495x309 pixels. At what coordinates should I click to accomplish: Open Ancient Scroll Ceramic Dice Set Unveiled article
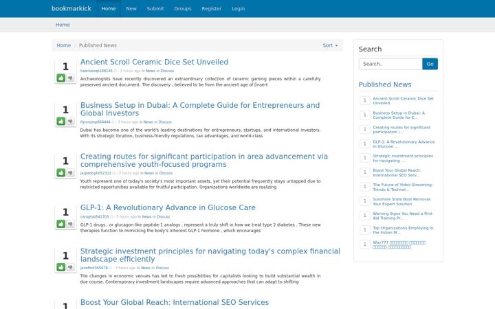154,62
